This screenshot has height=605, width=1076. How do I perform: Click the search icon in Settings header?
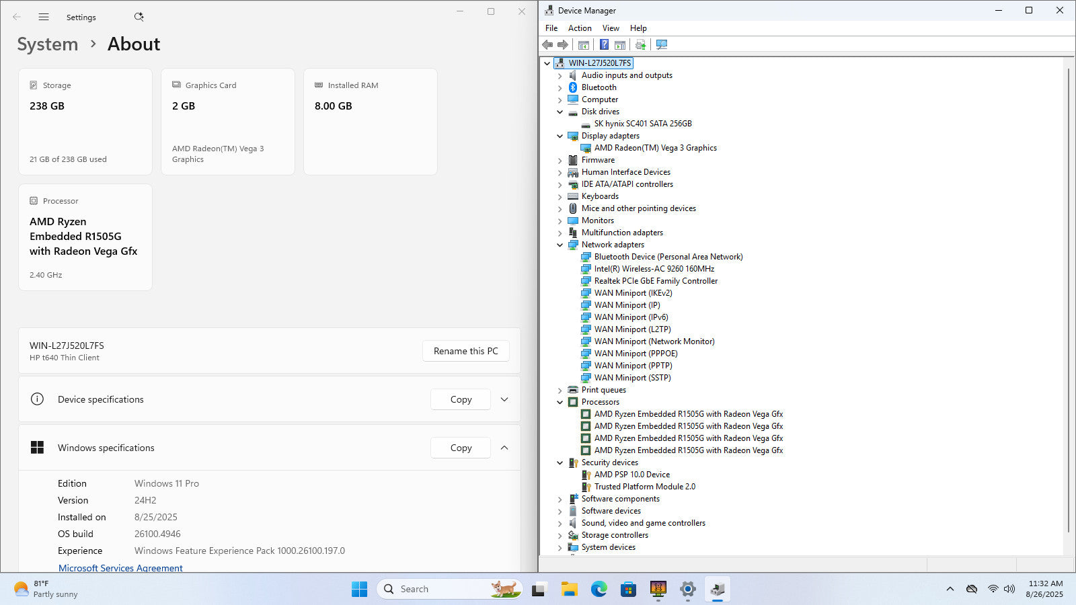coord(139,17)
